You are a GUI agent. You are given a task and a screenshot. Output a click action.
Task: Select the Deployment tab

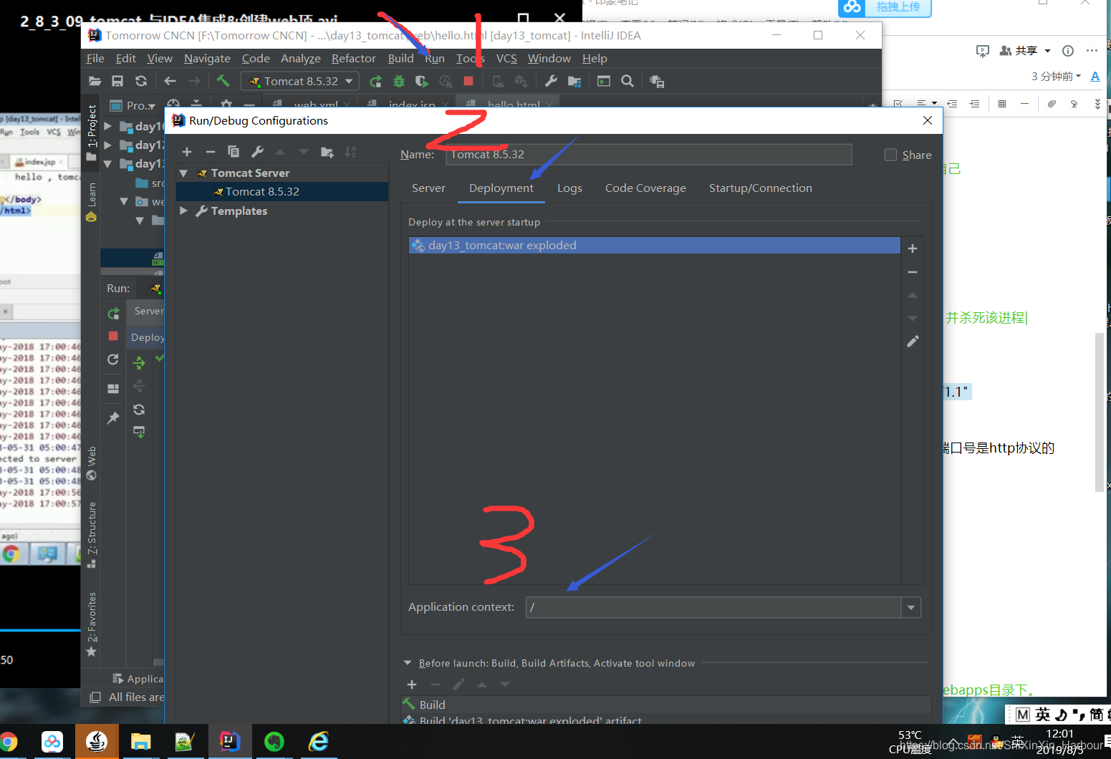coord(501,188)
